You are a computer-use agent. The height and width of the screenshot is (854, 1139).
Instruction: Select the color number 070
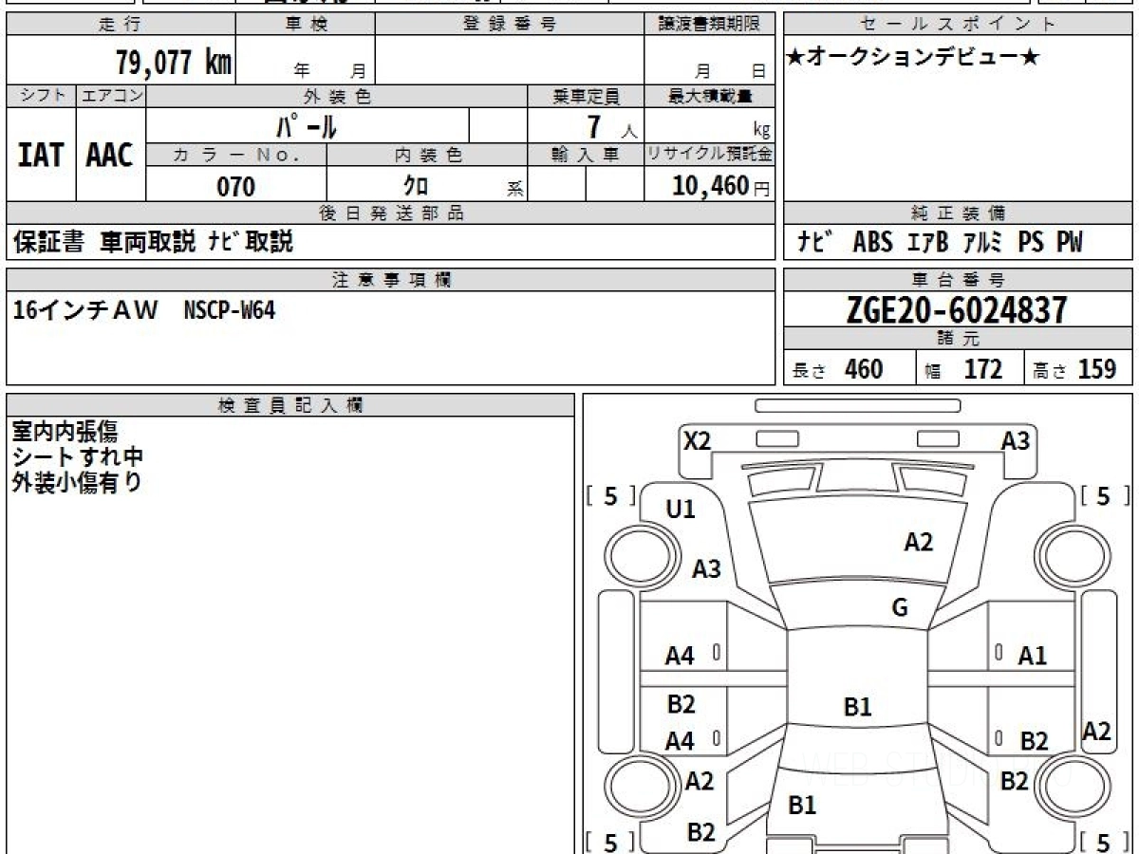tap(236, 186)
